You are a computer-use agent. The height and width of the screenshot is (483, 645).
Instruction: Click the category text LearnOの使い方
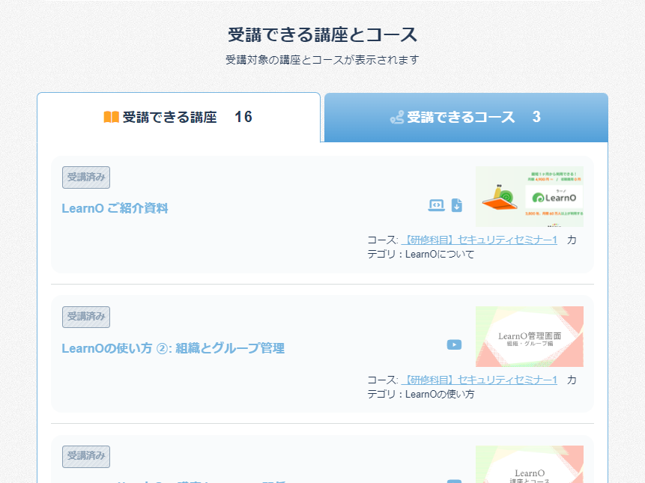click(x=440, y=394)
